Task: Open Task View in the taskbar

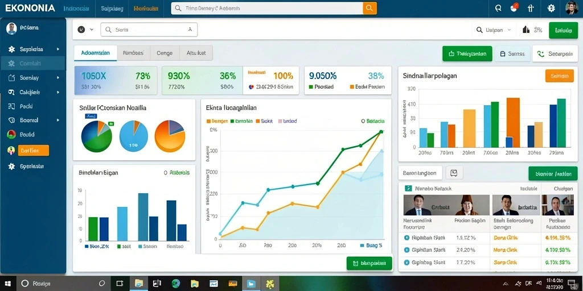Action: (120, 284)
